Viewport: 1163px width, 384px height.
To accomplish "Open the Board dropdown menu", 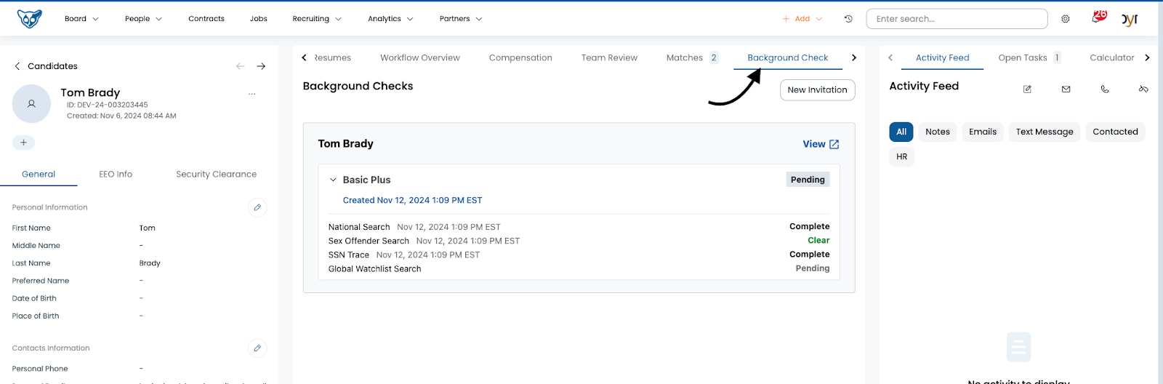I will [81, 19].
